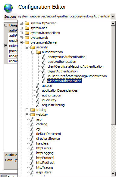Click the folder icon beside tracing
This screenshot has height=177, width=116.
pyautogui.click(x=33, y=110)
